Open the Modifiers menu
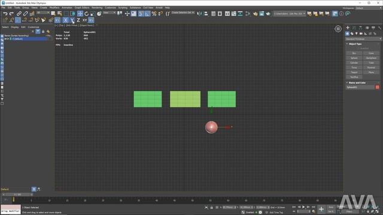The width and height of the screenshot is (383, 215). (x=54, y=8)
